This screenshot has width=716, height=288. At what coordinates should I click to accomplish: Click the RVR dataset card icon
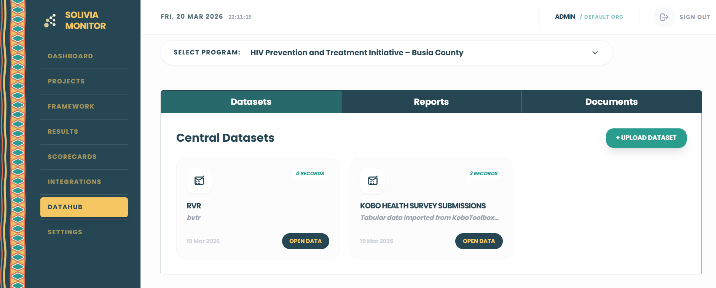(x=199, y=181)
